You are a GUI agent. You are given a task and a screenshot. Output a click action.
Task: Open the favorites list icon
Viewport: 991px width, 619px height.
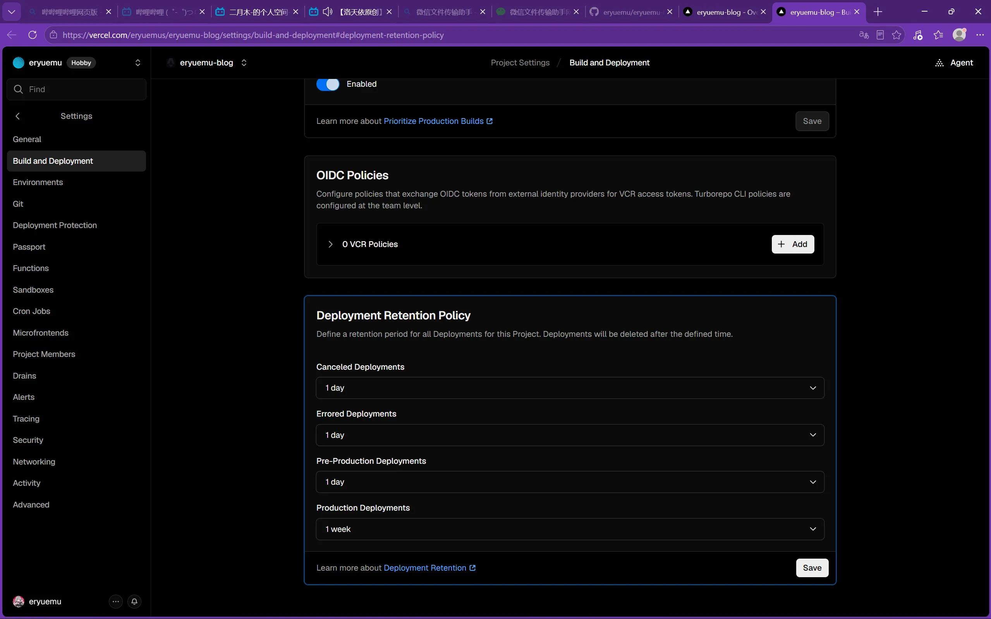pyautogui.click(x=938, y=35)
